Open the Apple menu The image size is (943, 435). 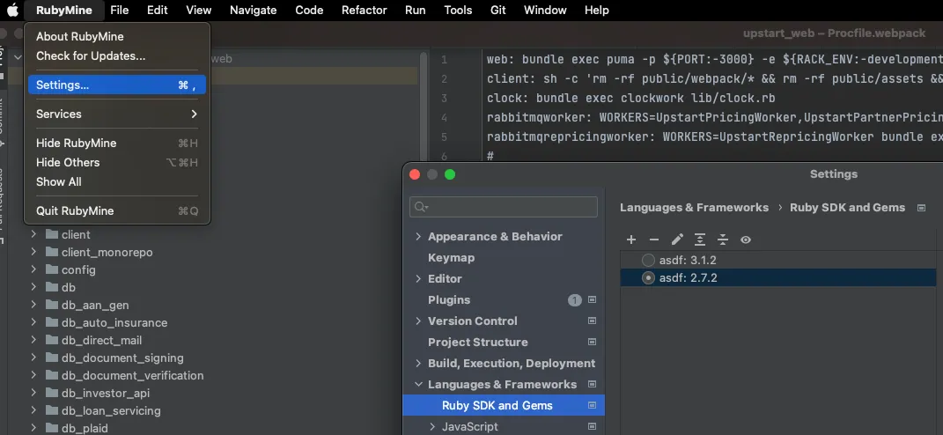(x=12, y=11)
